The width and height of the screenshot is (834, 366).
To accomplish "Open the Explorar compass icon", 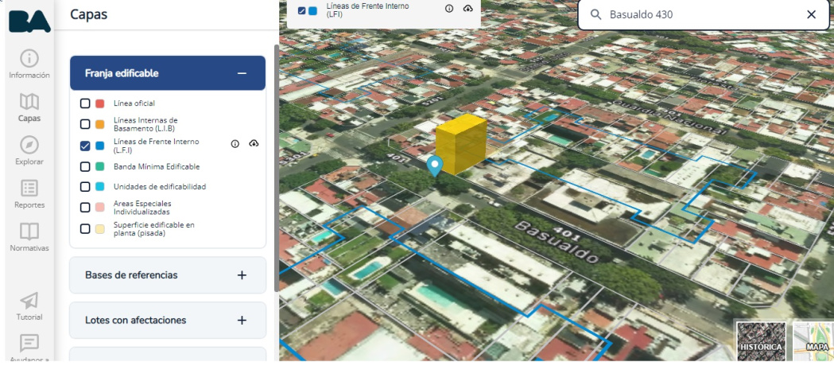I will coord(29,145).
